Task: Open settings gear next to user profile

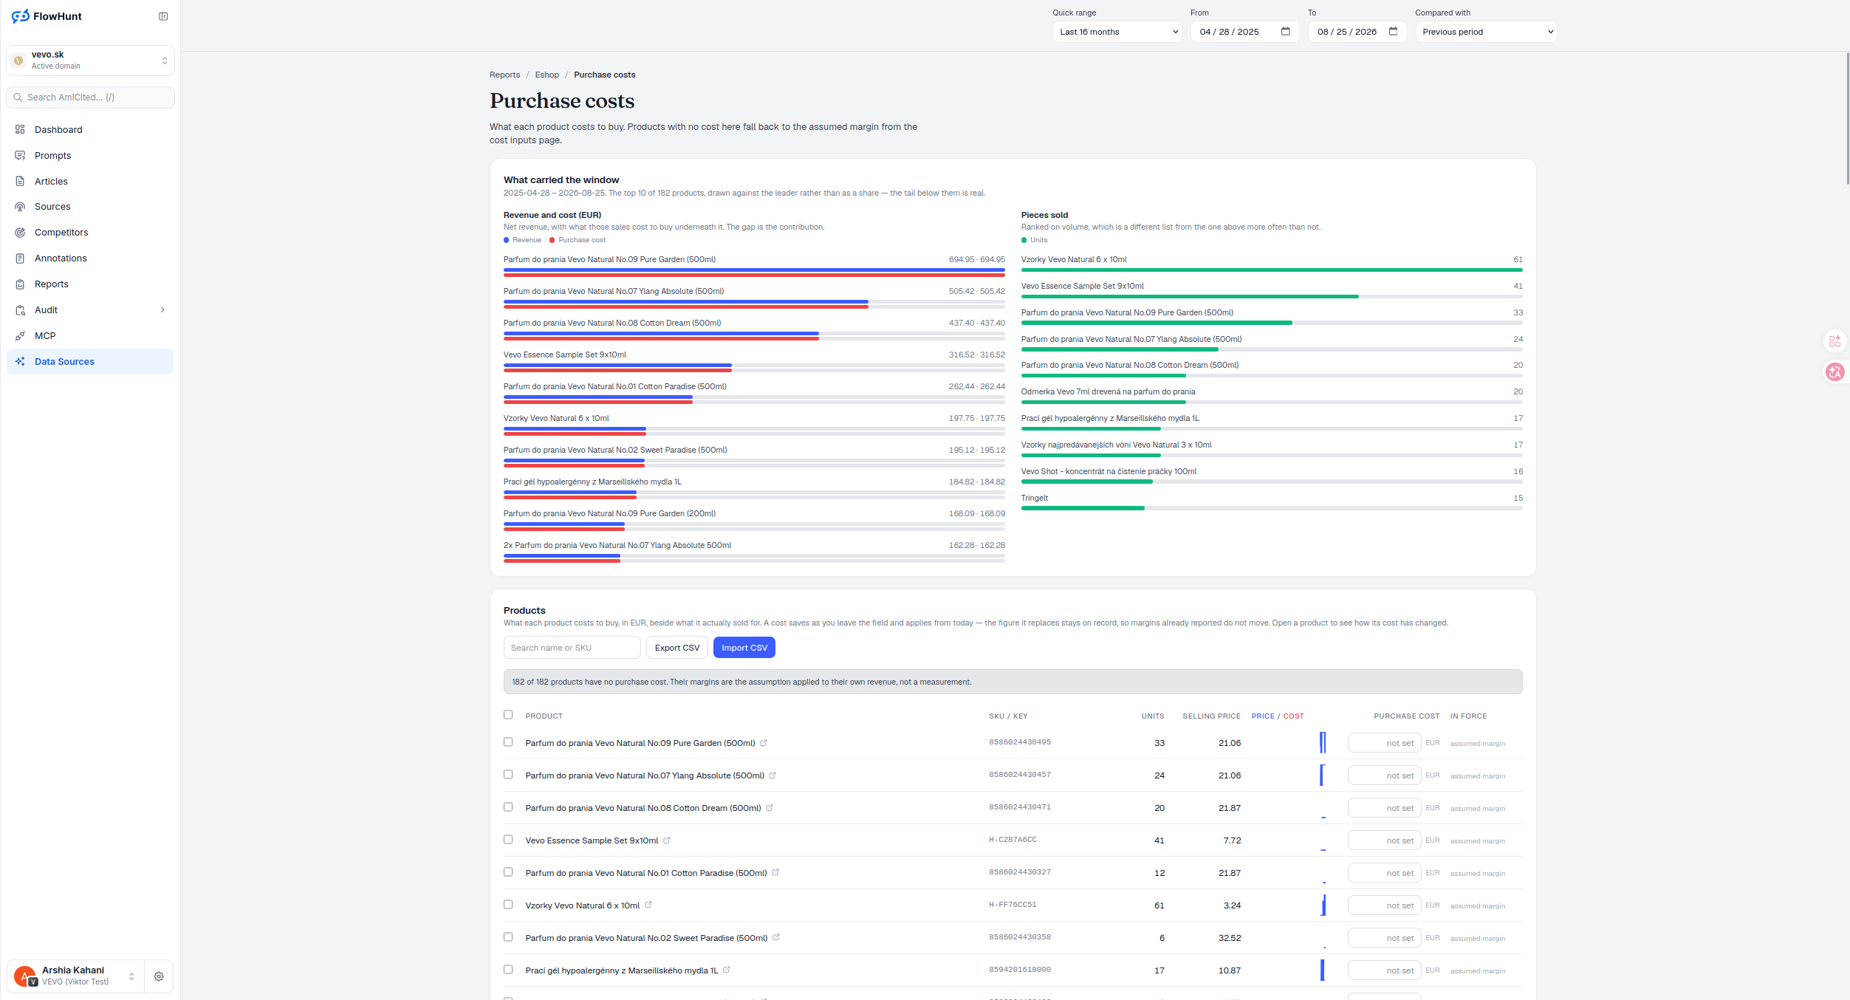Action: 159,976
